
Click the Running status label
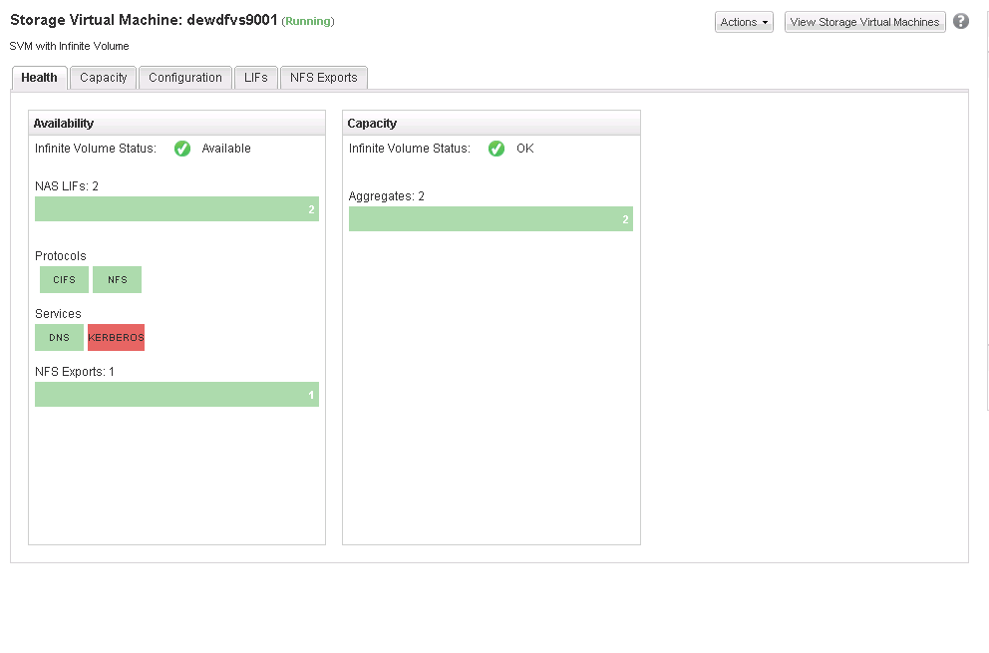click(x=308, y=21)
